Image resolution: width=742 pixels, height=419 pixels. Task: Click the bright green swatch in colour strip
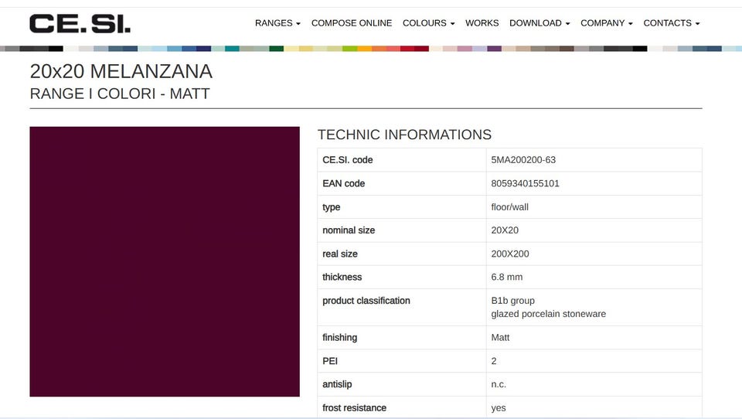point(349,49)
